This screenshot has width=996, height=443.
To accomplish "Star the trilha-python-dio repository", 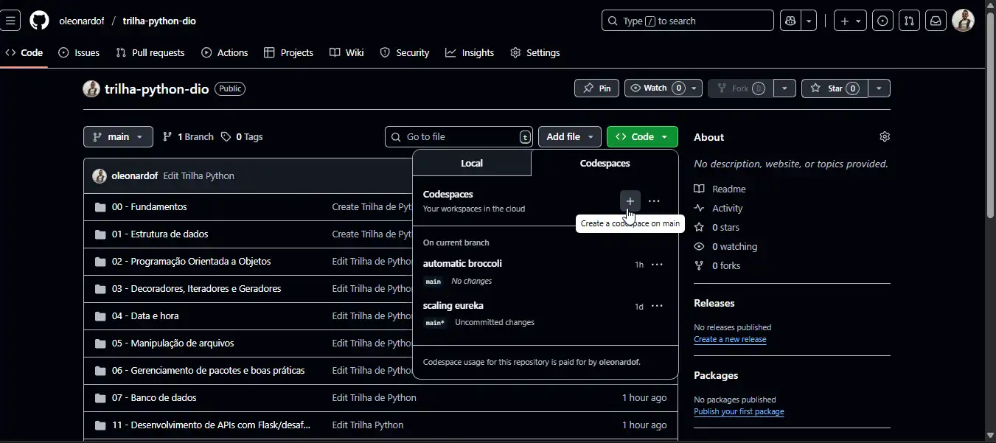I will 835,88.
